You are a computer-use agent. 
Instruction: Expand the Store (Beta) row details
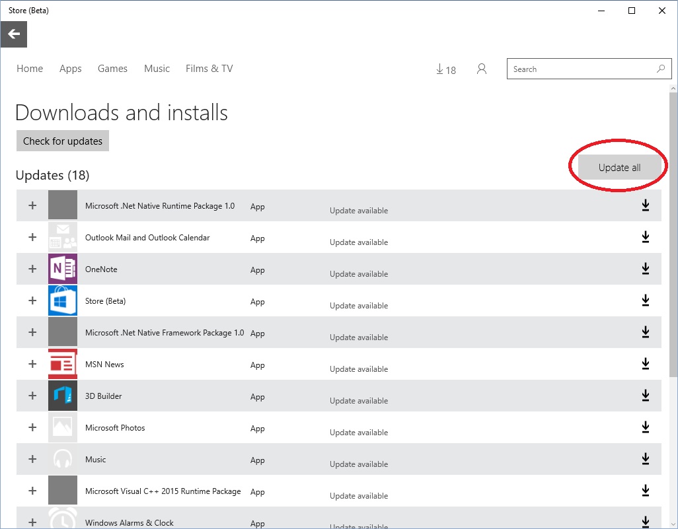pyautogui.click(x=32, y=300)
